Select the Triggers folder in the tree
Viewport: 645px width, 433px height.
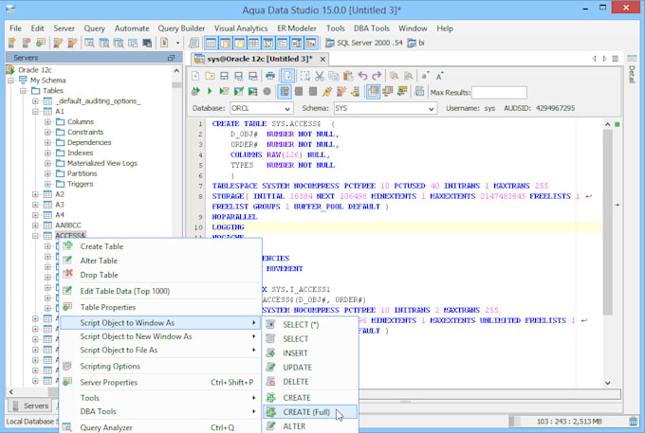pyautogui.click(x=80, y=184)
